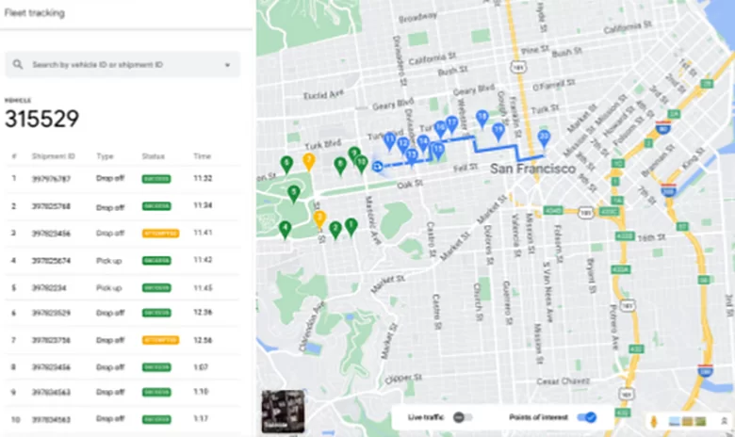
Task: Click green stop pin 5 inside the park
Action: pyautogui.click(x=293, y=193)
